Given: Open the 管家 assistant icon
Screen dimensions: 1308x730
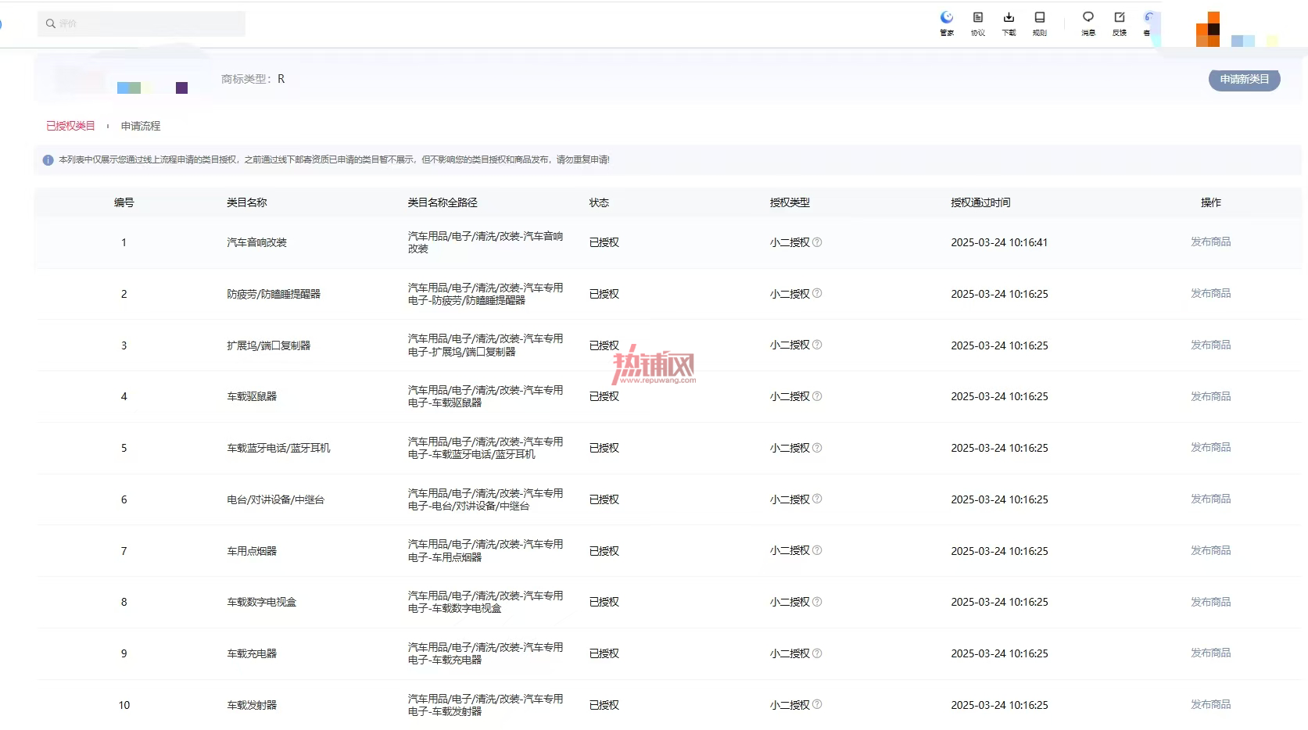Looking at the screenshot, I should pos(947,17).
